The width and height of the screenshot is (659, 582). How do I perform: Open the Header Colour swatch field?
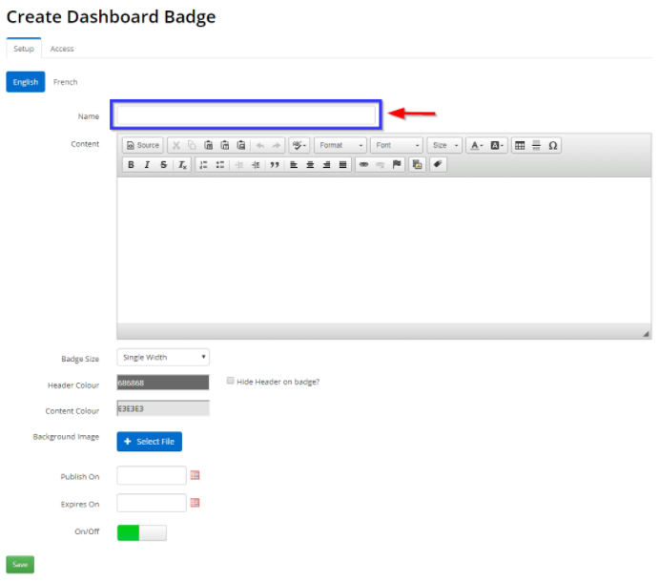coord(163,383)
